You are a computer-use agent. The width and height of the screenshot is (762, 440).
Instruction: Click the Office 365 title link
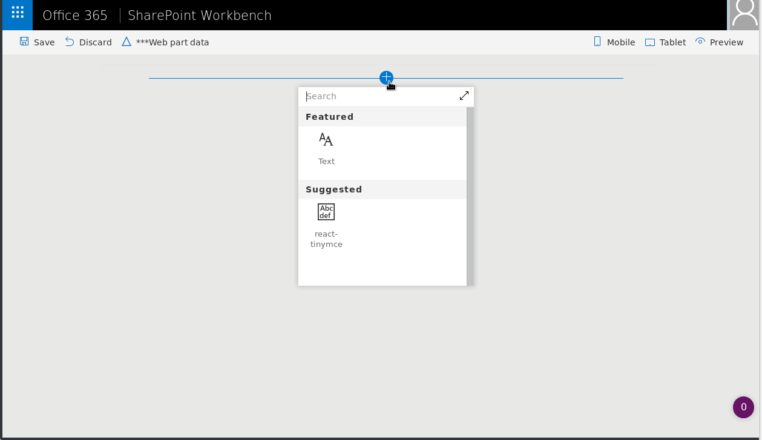click(75, 15)
